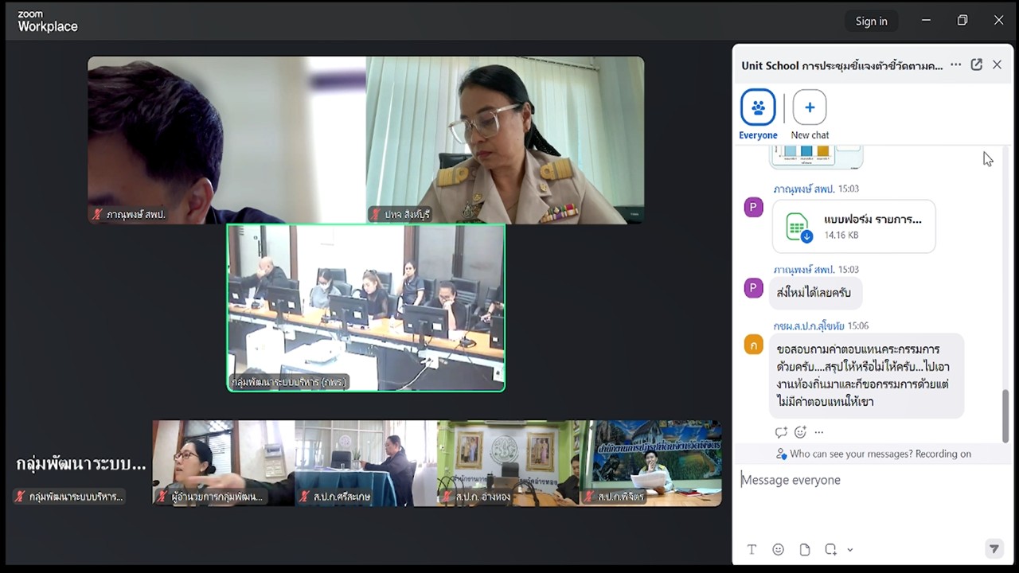
Task: Click the text formatting T icon in chat
Action: click(752, 549)
